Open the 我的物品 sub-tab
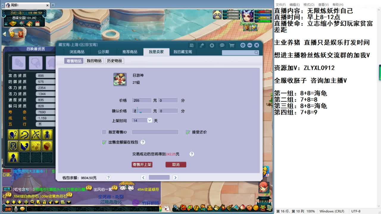Image resolution: width=381 pixels, height=214 pixels. [x=94, y=61]
